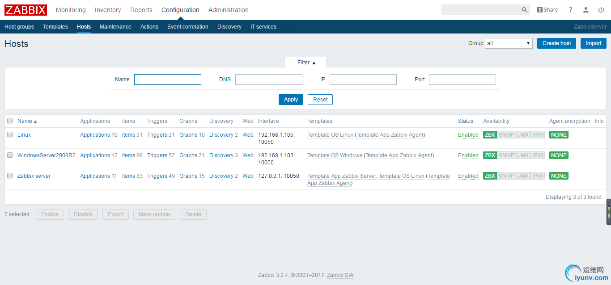The height and width of the screenshot is (285, 611).
Task: Check the WindowsServer2008R2 host checkbox
Action: click(10, 155)
